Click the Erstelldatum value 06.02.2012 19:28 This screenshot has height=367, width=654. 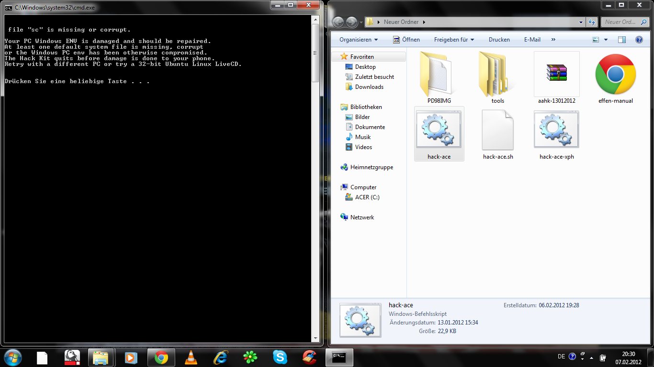(x=559, y=305)
